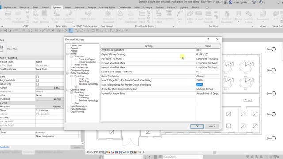
Task: Select the Lighting Fixture tool
Action: coord(249,17)
